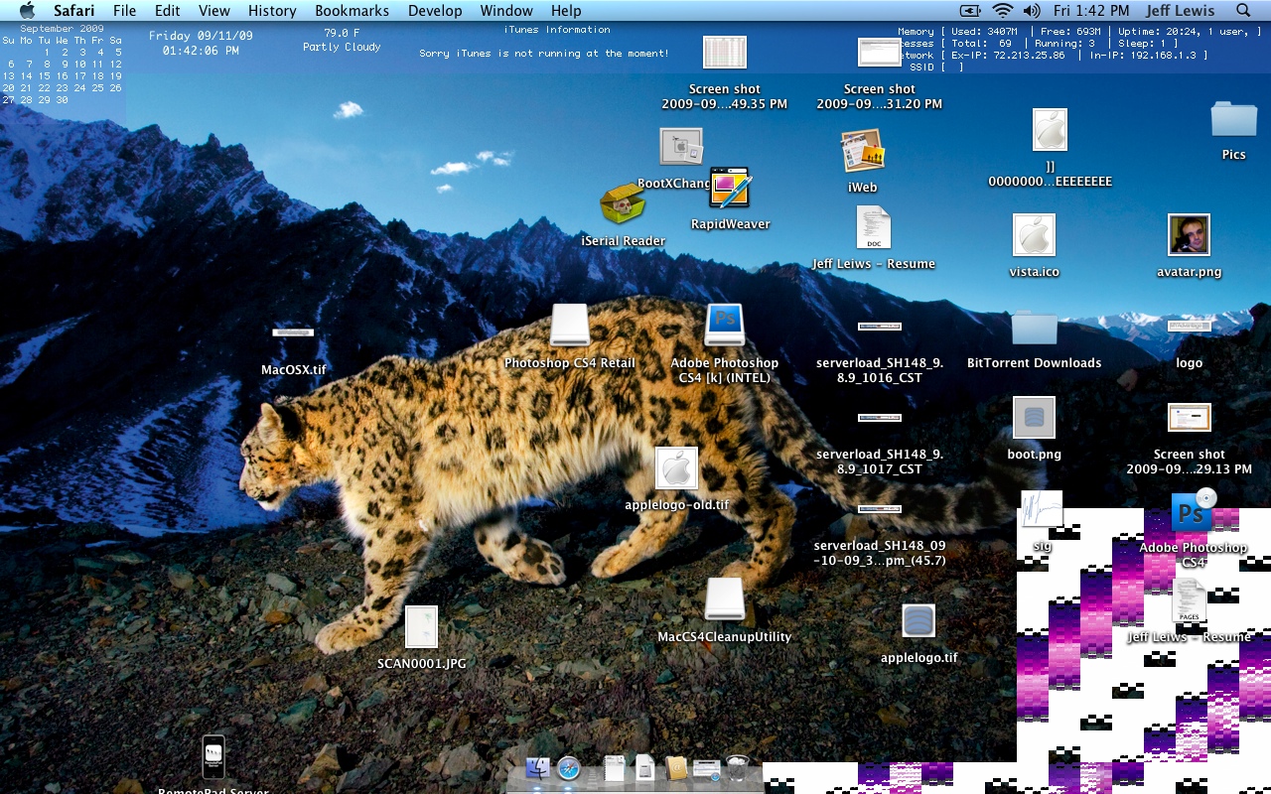This screenshot has width=1271, height=794.
Task: Open the Wi-Fi status menu
Action: point(1003,11)
